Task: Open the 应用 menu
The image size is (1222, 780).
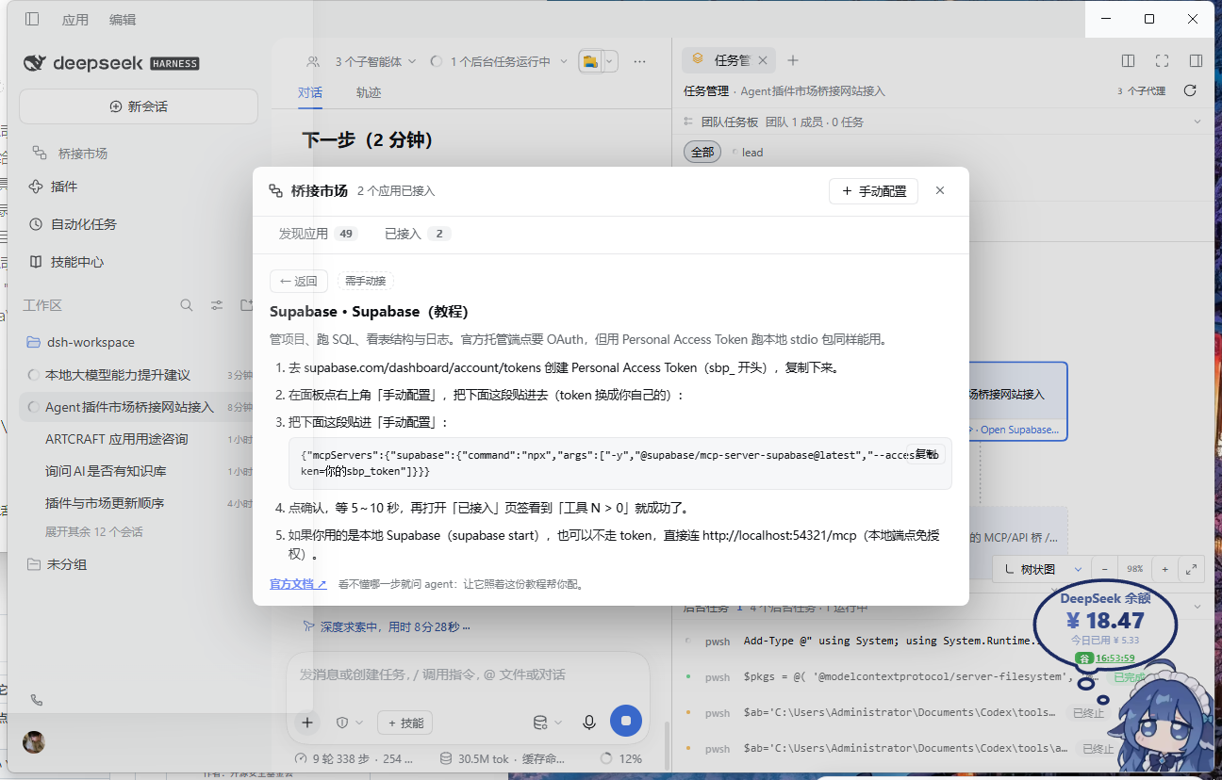Action: tap(75, 19)
